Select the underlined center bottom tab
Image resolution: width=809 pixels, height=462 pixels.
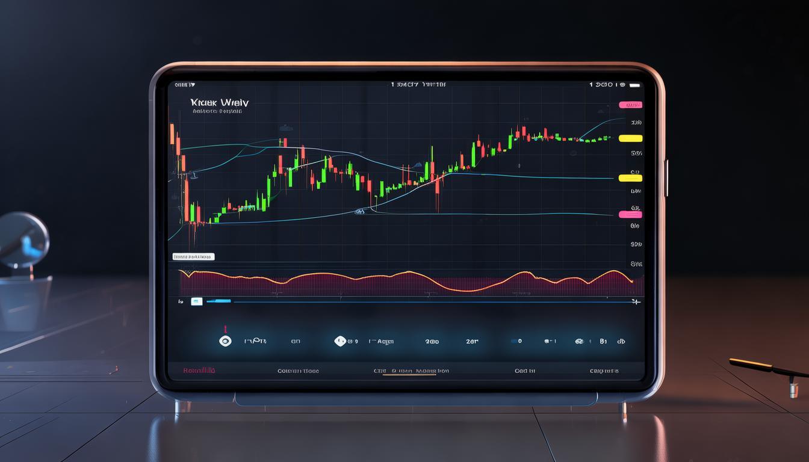[x=412, y=371]
